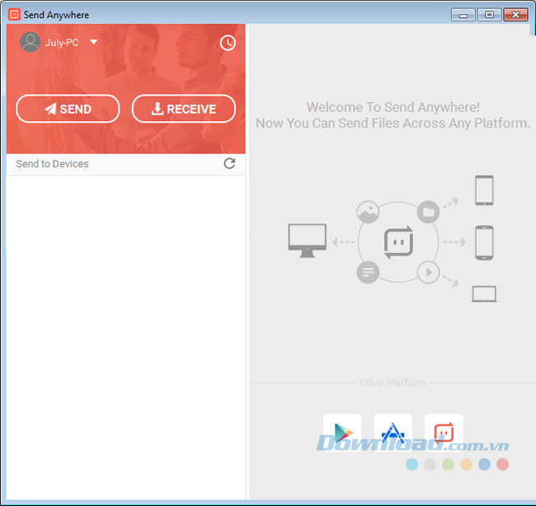Viewport: 536px width, 506px height.
Task: Select the July-PC device name
Action: pyautogui.click(x=62, y=43)
